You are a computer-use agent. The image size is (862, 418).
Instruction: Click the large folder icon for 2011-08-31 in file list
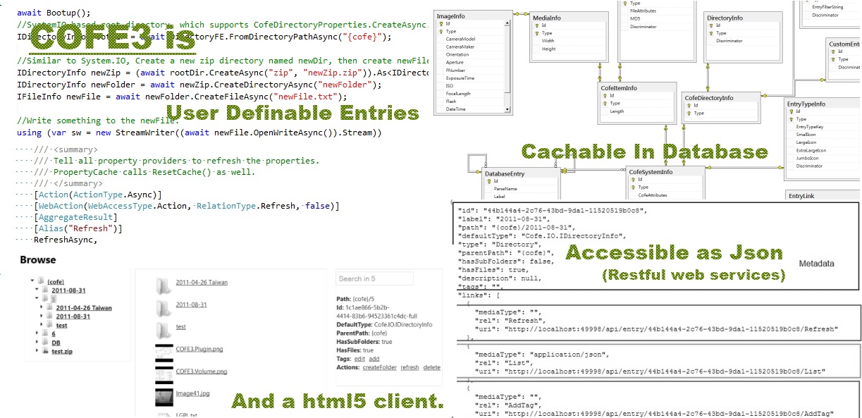pyautogui.click(x=163, y=308)
